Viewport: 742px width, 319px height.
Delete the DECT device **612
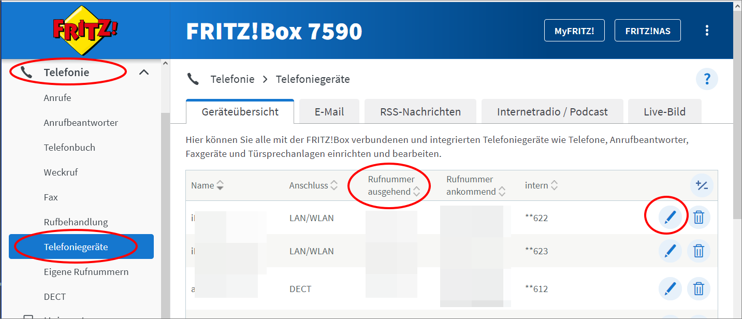point(699,288)
